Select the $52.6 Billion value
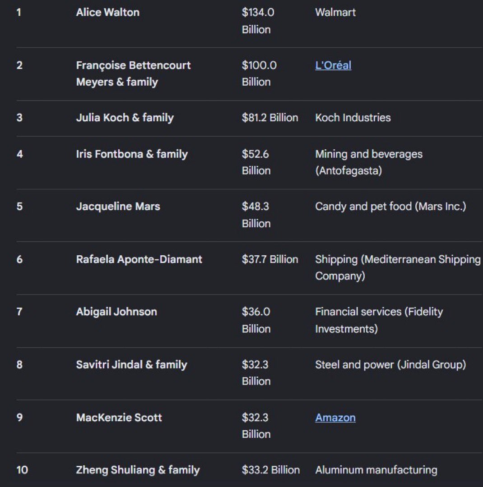 (x=256, y=162)
